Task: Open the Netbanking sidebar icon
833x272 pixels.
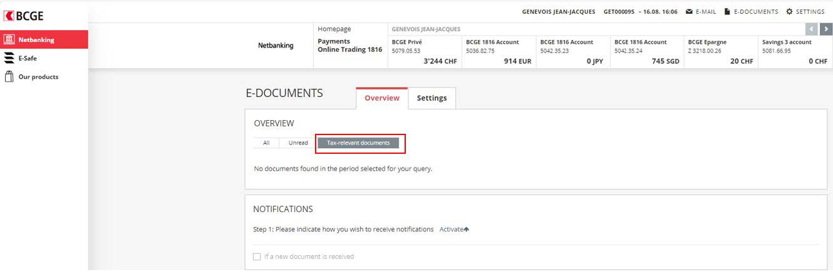Action: pyautogui.click(x=9, y=39)
